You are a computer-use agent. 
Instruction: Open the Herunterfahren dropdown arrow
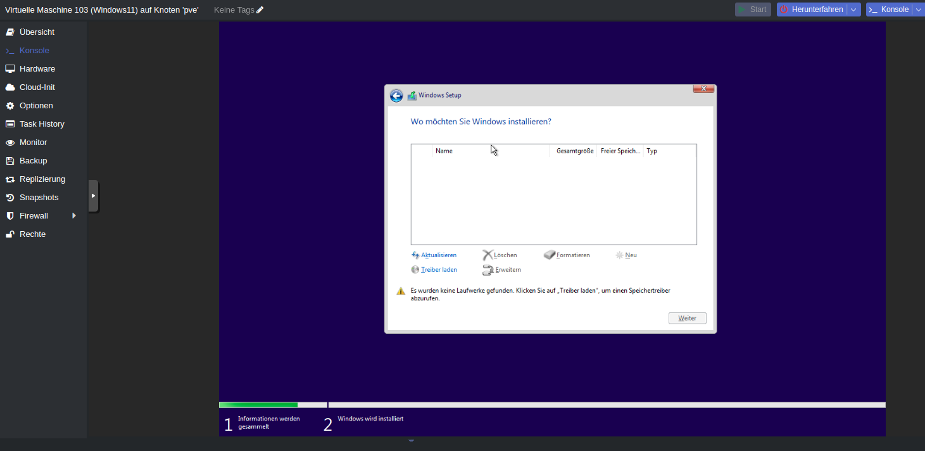pos(854,10)
